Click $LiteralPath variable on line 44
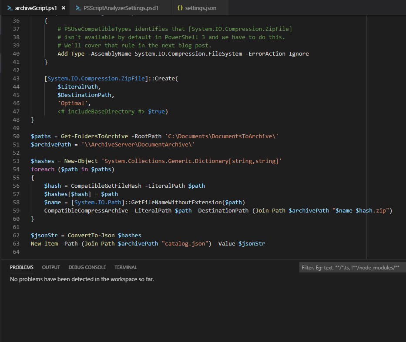This screenshot has height=342, width=406. coord(78,87)
